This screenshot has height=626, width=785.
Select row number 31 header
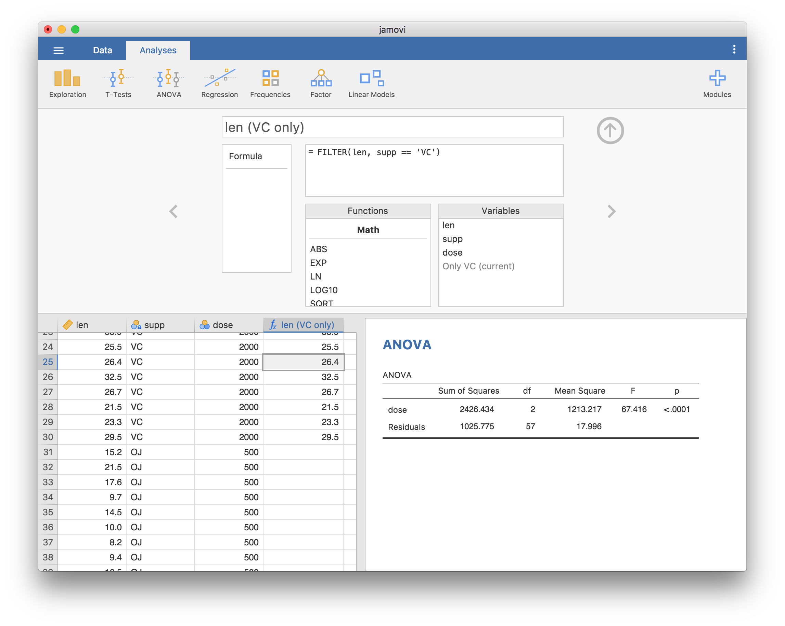pyautogui.click(x=48, y=452)
